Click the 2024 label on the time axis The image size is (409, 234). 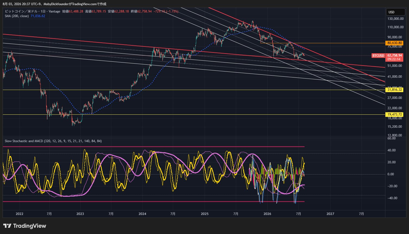point(142,214)
